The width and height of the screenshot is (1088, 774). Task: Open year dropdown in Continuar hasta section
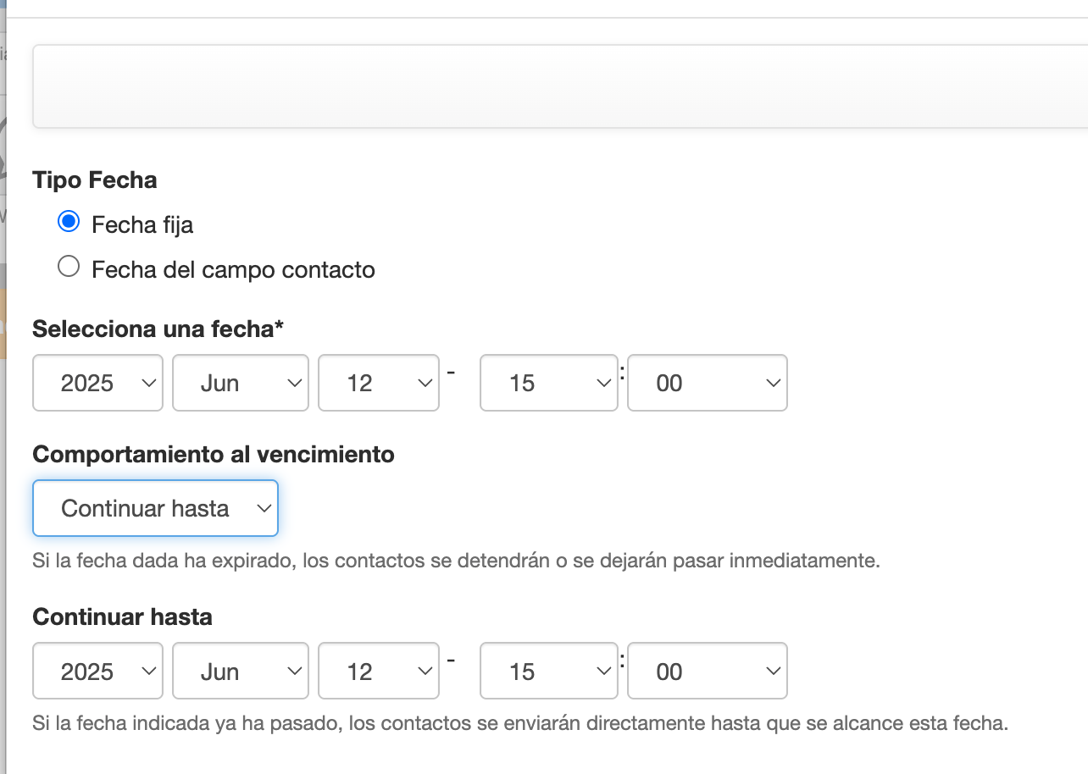97,672
